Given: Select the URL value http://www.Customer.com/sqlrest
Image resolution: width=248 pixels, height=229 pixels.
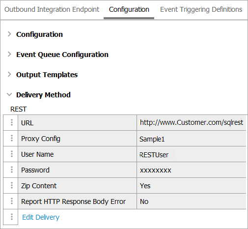Looking at the screenshot, I should tap(192, 122).
